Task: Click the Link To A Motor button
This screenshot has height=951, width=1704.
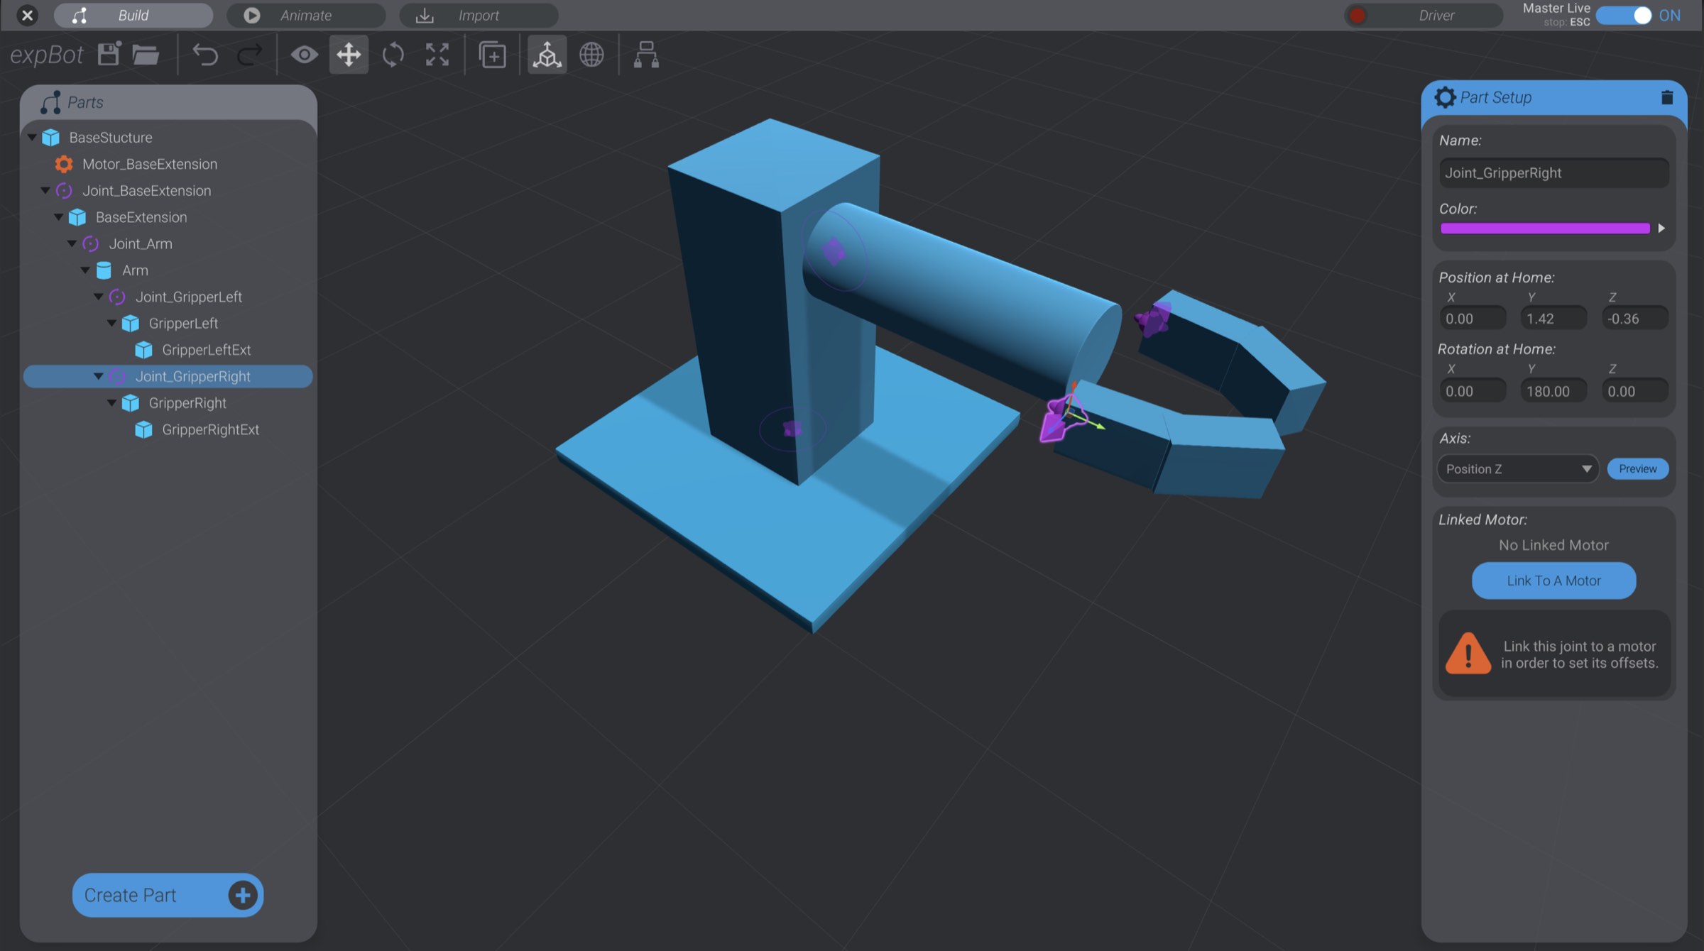Action: [x=1553, y=581]
